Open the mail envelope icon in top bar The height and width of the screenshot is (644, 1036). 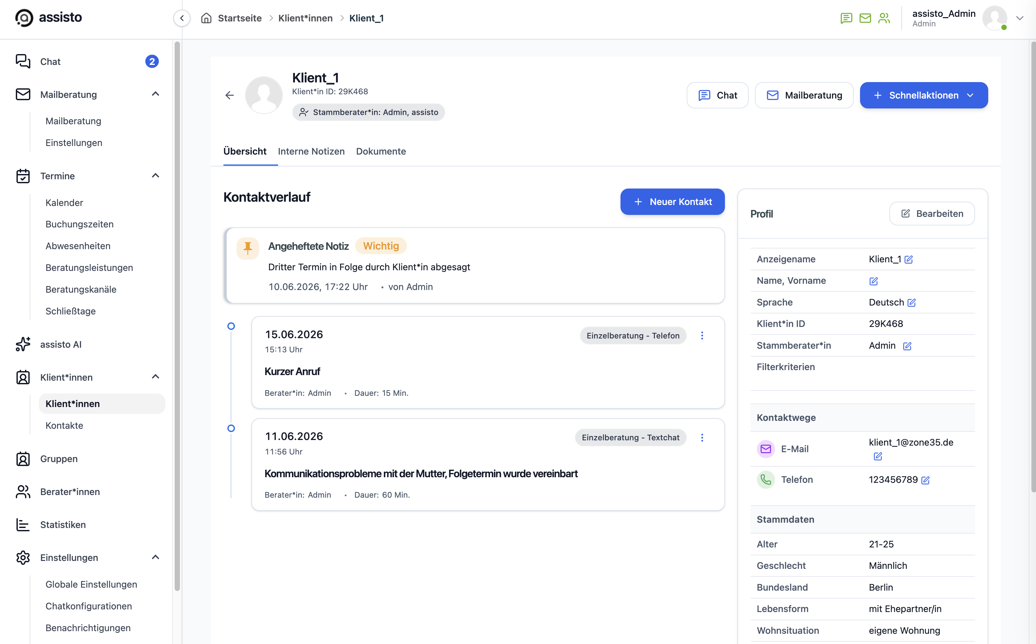(x=865, y=18)
